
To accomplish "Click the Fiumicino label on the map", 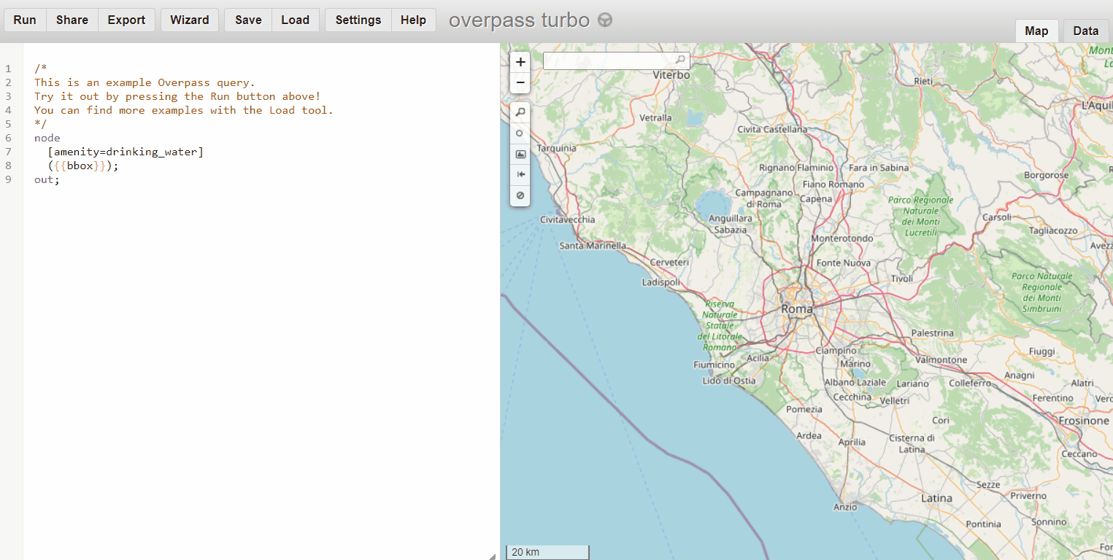I will pos(715,365).
